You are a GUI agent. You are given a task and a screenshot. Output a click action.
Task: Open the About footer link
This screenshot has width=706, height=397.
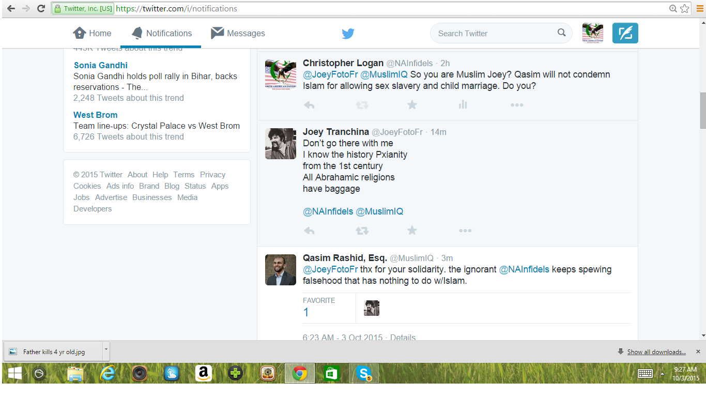coord(137,175)
